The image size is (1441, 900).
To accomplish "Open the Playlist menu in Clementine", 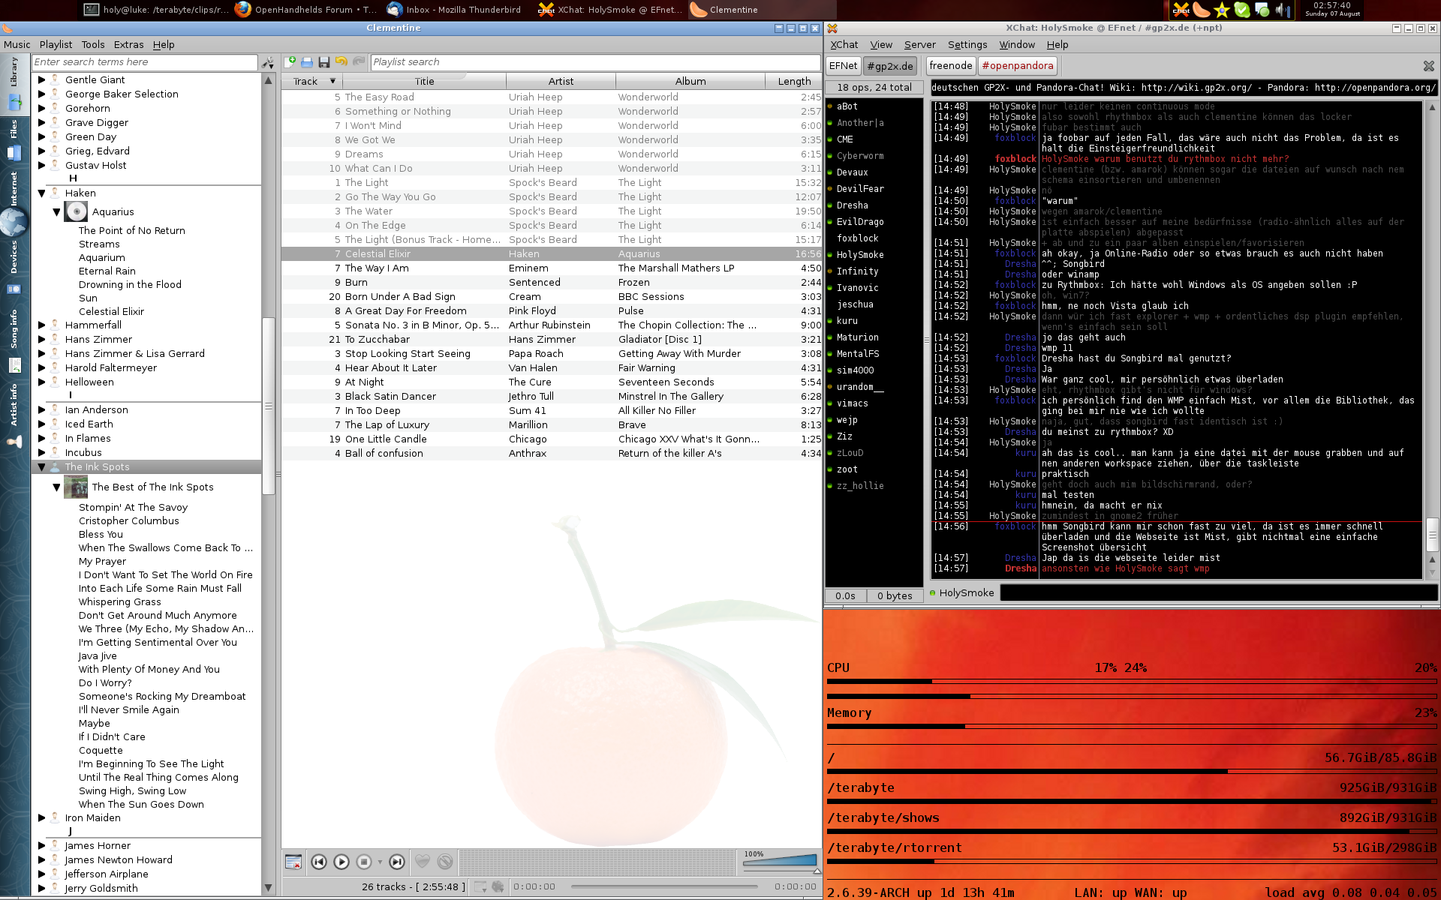I will point(56,44).
